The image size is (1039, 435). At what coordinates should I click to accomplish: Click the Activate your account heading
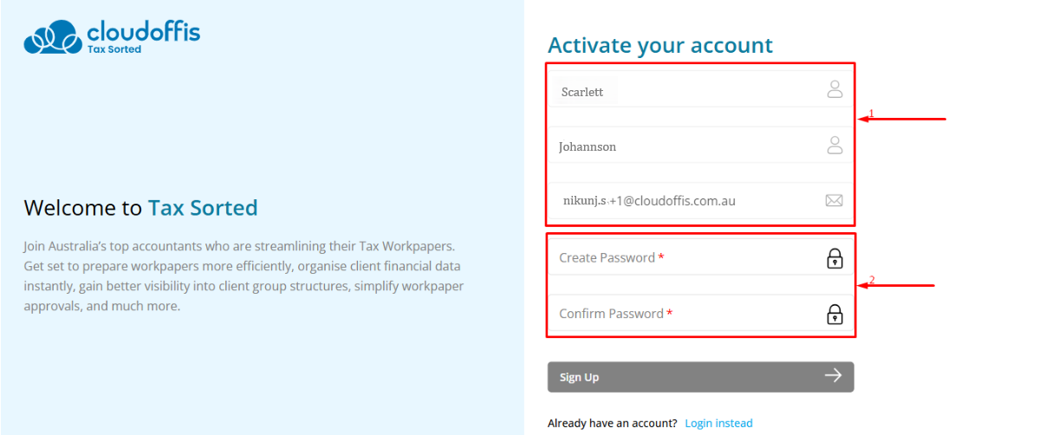(659, 45)
